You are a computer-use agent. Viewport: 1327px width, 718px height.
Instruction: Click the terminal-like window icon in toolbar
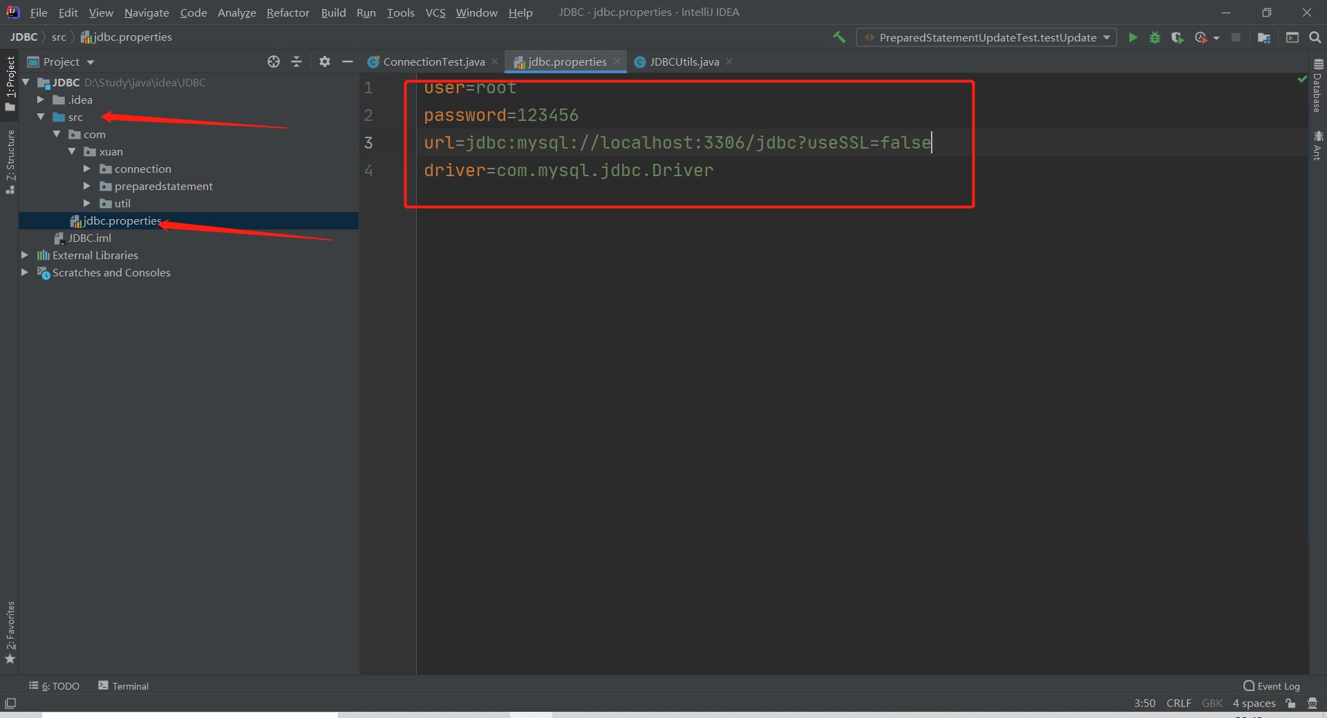coord(1292,37)
